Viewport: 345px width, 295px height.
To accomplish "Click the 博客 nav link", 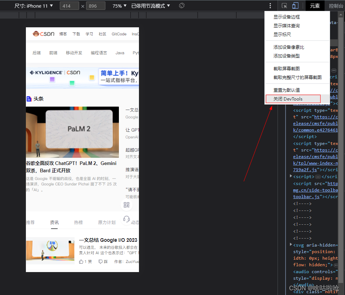I will point(63,34).
